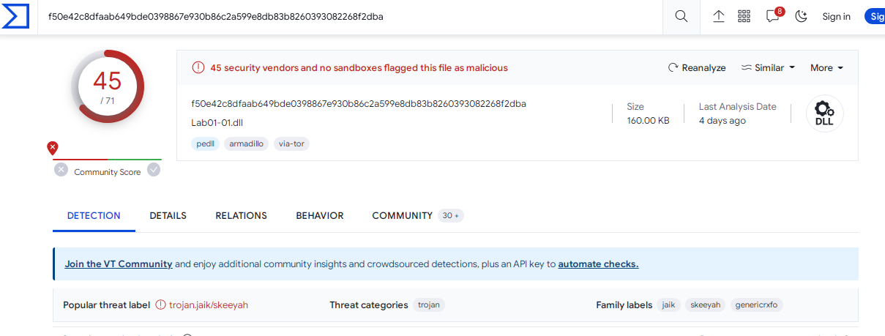This screenshot has width=885, height=336.
Task: Click the Reanalyze button
Action: (x=697, y=67)
